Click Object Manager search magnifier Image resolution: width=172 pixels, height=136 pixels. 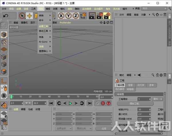click(153, 15)
